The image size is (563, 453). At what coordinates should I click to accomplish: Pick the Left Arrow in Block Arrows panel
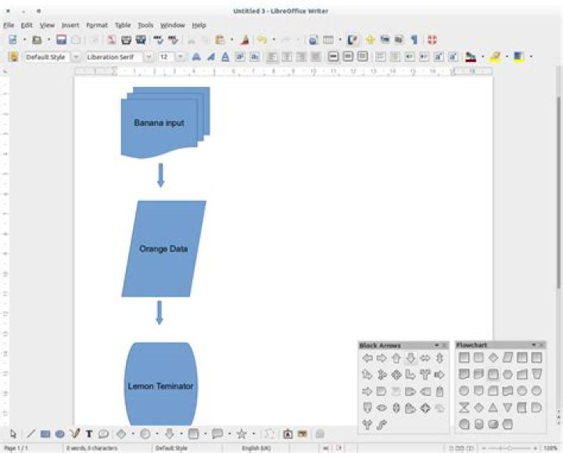[368, 358]
